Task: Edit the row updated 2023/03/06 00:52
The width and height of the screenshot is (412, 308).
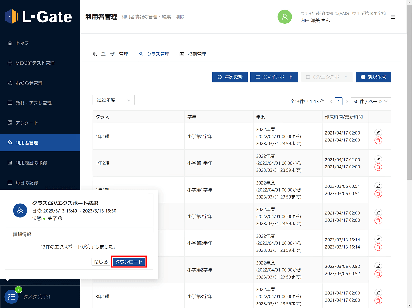Action: pyautogui.click(x=379, y=266)
